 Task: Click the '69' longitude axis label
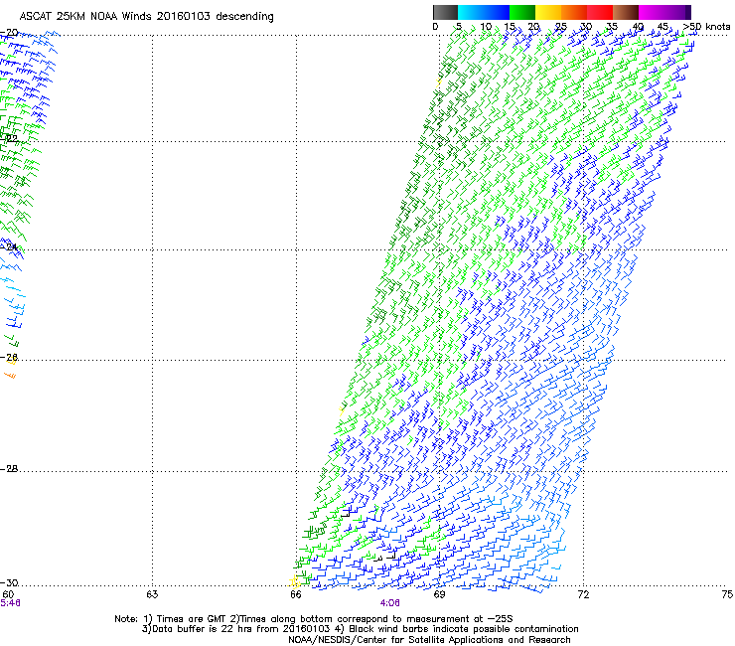click(x=439, y=594)
